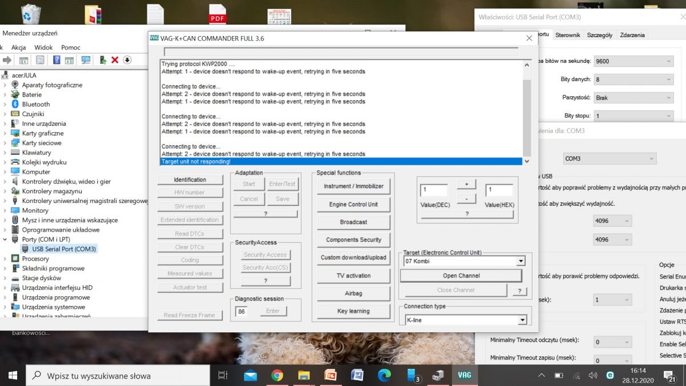The image size is (686, 386).
Task: Click the properties sheet icon in Device Manager toolbar
Action: click(40, 60)
